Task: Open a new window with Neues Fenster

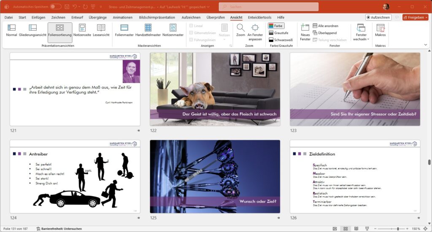Action: [305, 32]
